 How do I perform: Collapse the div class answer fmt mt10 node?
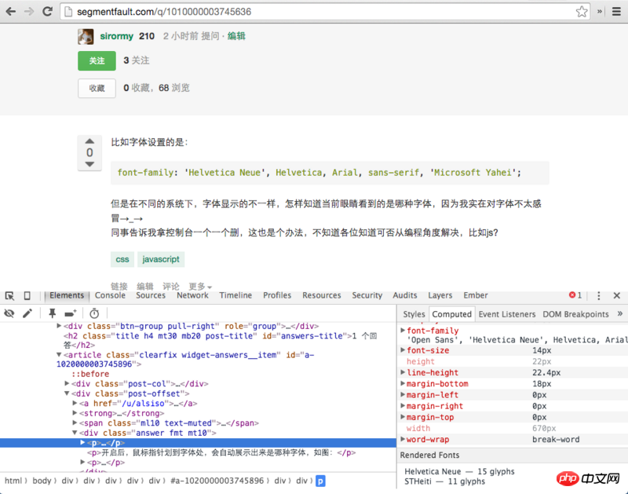(x=75, y=433)
